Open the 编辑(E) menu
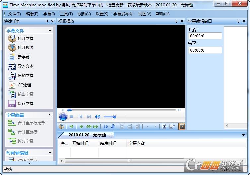250x175 pixels. pyautogui.click(x=32, y=14)
